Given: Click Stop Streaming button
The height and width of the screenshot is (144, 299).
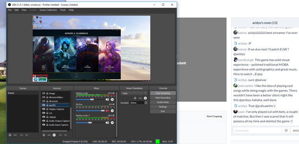Looking at the screenshot, I should click(163, 93).
